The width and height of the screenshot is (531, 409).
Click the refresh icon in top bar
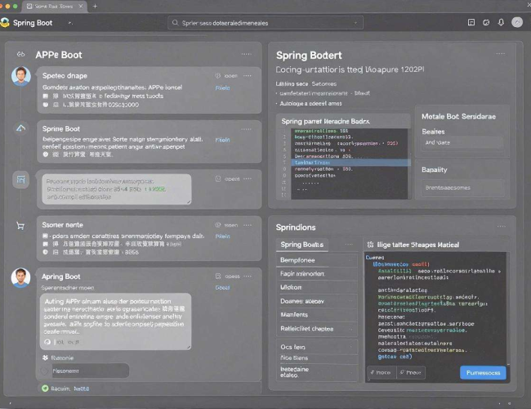486,22
